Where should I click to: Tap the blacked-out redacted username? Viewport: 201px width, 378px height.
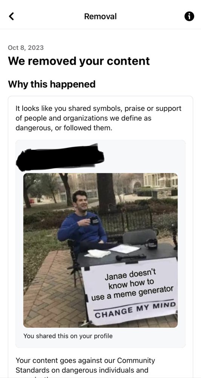(x=60, y=157)
